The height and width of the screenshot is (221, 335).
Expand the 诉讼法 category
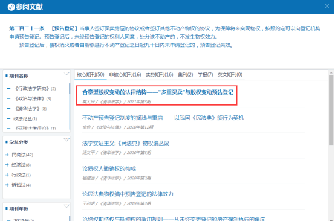click(x=7, y=185)
